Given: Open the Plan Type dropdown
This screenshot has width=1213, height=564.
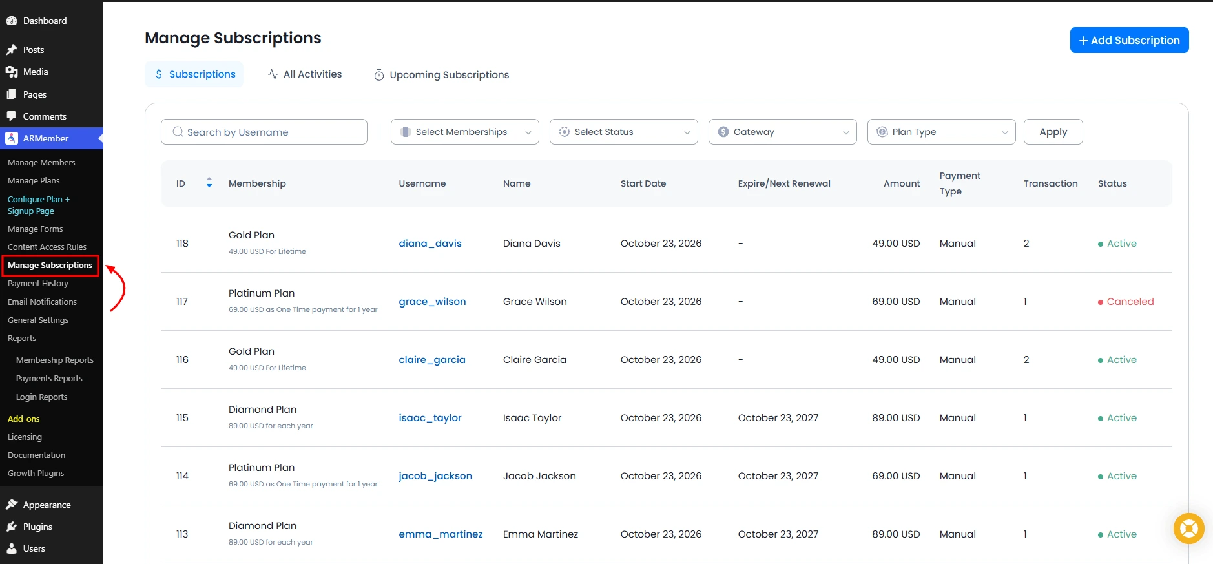Looking at the screenshot, I should coord(942,132).
